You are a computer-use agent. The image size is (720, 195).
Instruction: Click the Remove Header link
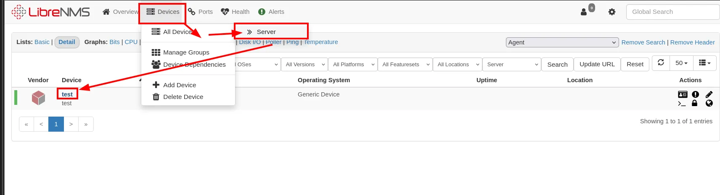pyautogui.click(x=692, y=42)
